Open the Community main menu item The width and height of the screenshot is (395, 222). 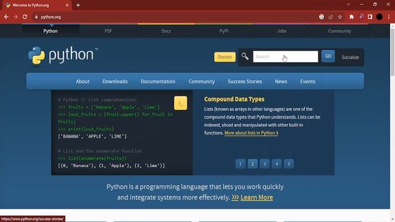tap(202, 81)
